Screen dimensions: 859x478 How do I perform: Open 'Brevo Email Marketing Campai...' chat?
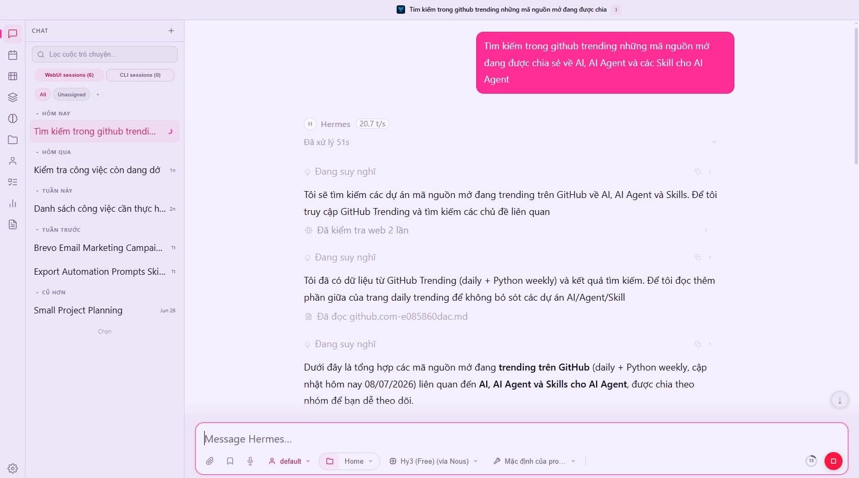pos(104,248)
